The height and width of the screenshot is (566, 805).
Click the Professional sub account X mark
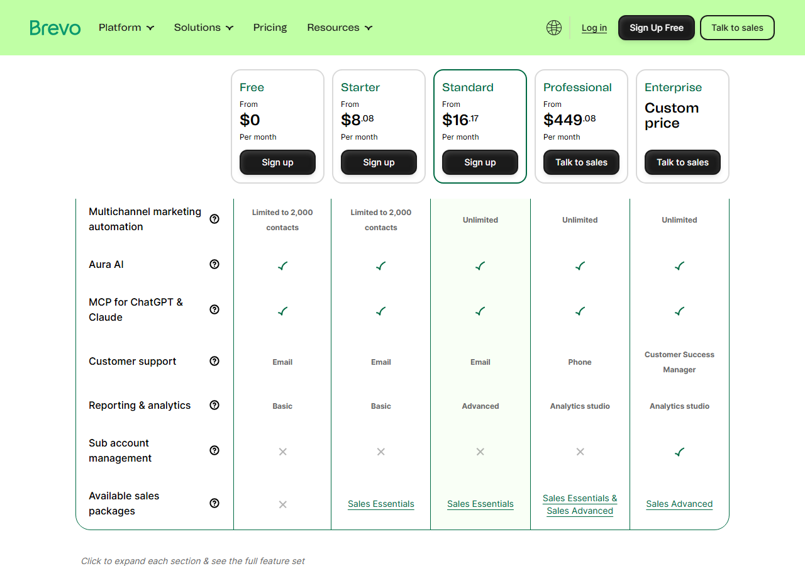[580, 452]
